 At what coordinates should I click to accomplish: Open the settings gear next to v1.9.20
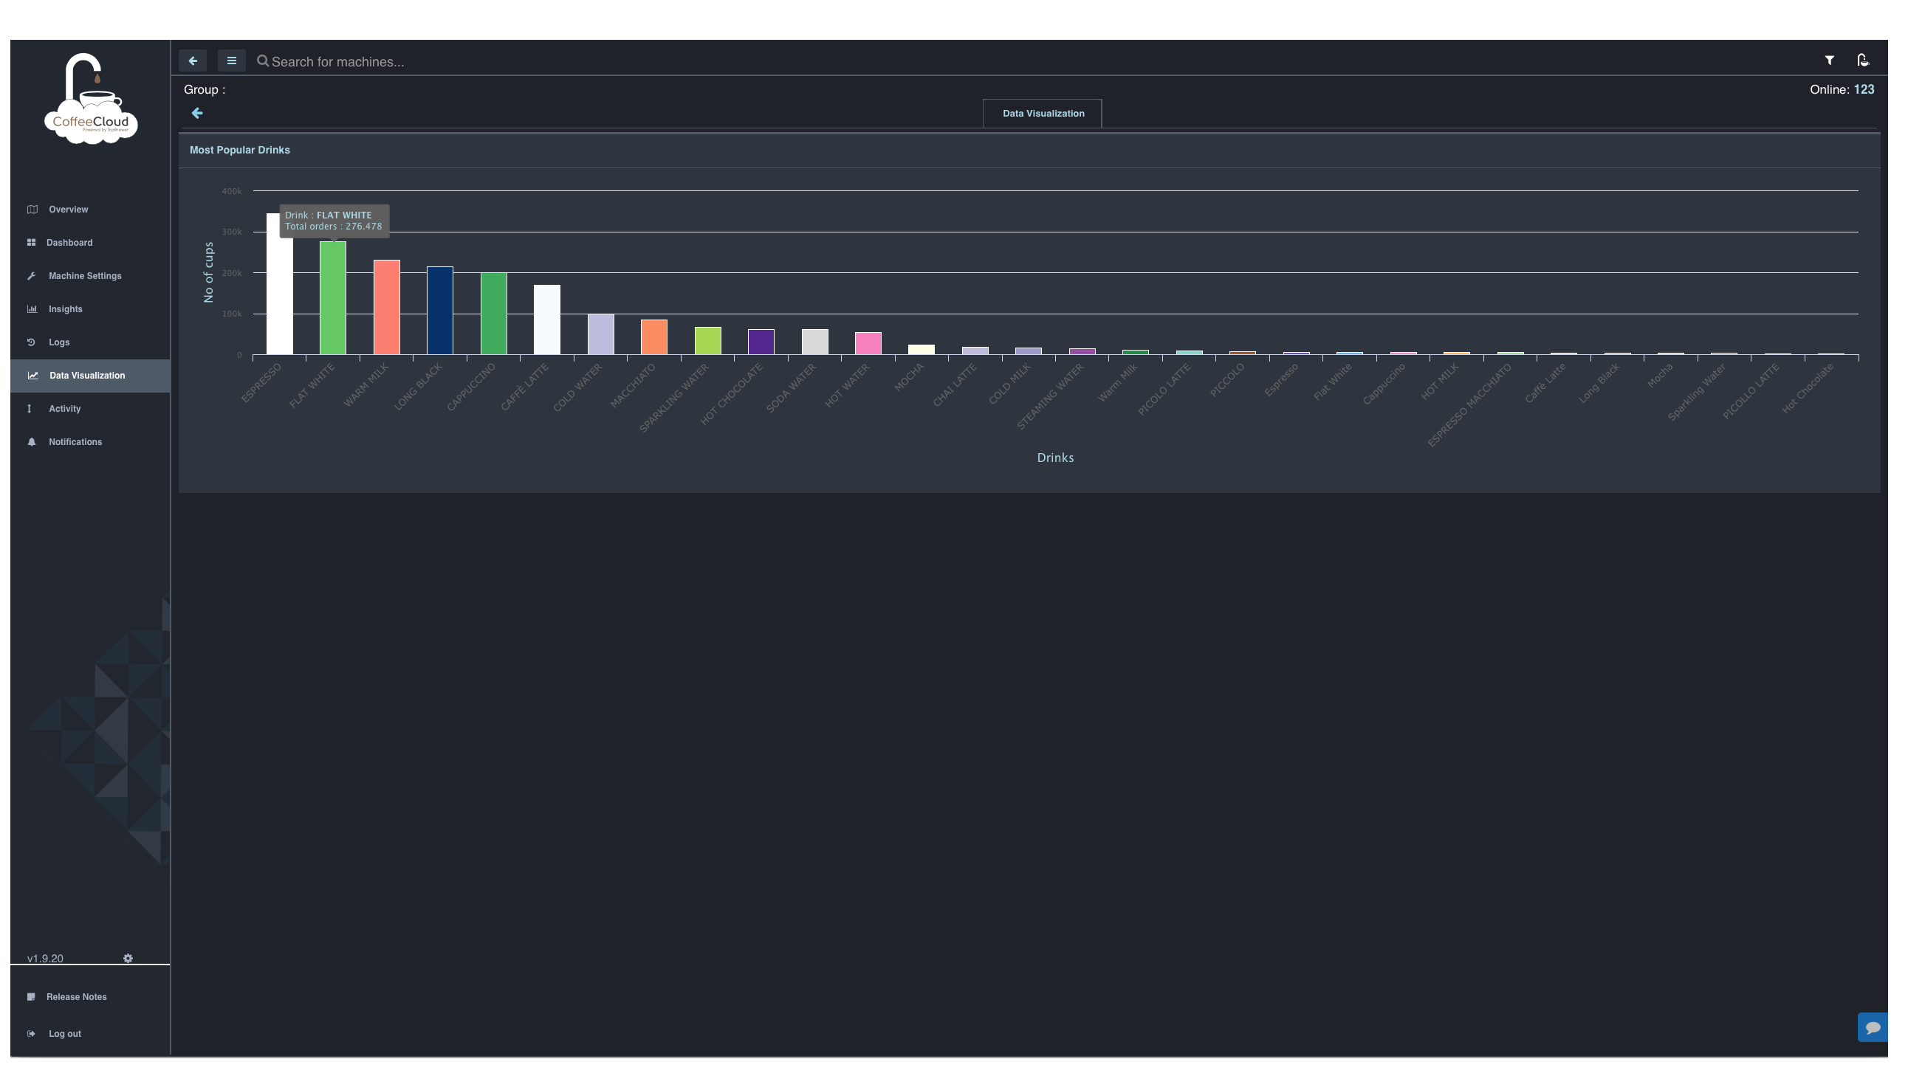pos(128,958)
